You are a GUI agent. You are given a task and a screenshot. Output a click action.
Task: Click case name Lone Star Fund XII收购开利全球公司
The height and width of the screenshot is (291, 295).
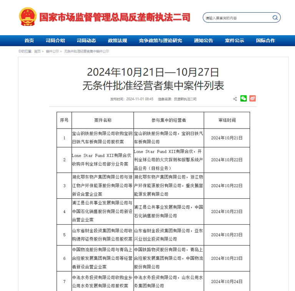coord(103,160)
